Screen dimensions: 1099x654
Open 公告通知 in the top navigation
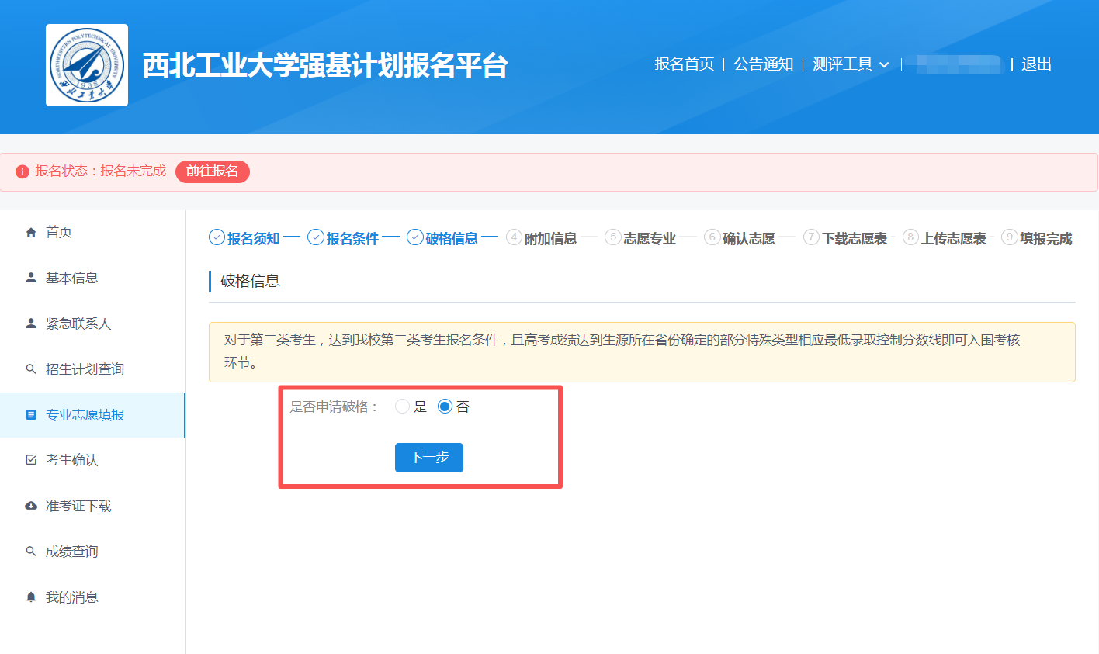[x=764, y=64]
